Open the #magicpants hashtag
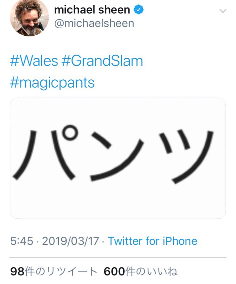 [x=52, y=83]
